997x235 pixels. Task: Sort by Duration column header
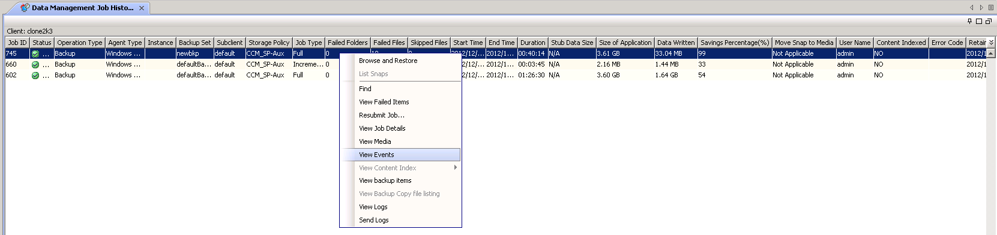tap(533, 43)
